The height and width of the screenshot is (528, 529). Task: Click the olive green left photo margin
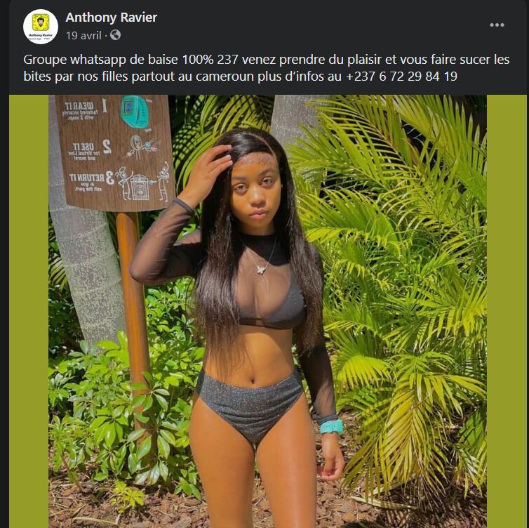click(29, 311)
